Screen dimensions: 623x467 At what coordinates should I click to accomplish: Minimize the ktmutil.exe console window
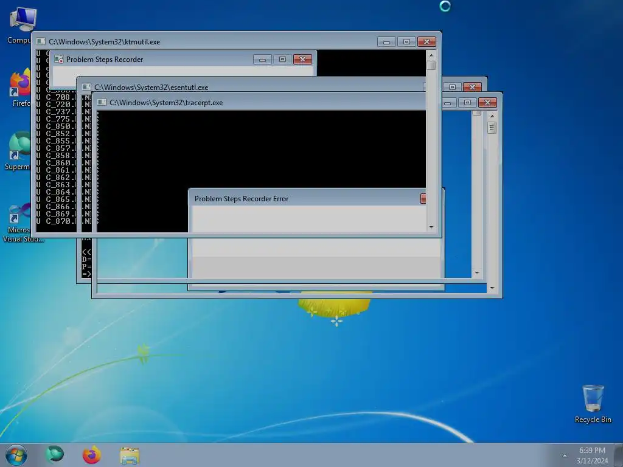point(386,42)
